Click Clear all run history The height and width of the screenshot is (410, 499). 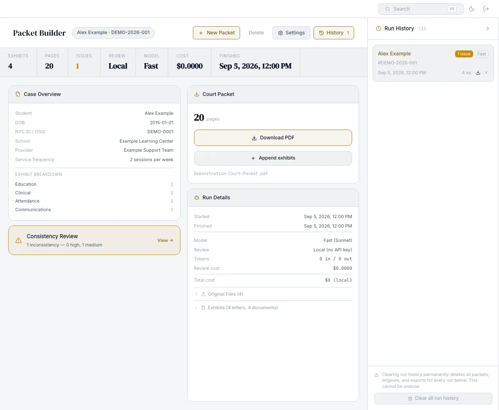(x=433, y=399)
